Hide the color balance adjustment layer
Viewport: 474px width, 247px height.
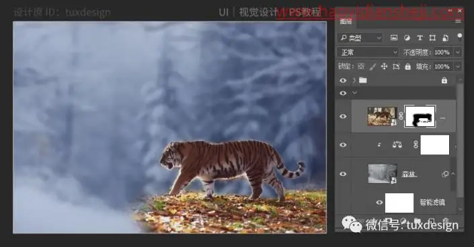click(343, 145)
